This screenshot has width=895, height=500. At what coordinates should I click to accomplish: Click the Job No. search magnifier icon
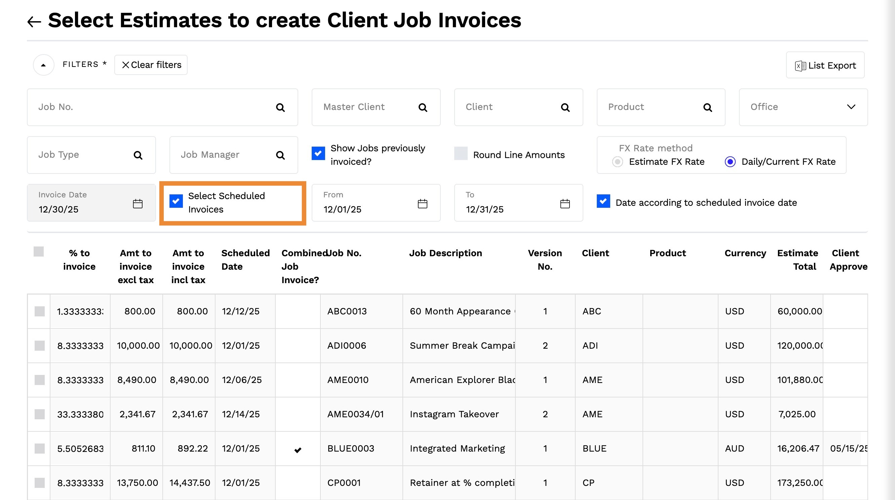click(280, 107)
